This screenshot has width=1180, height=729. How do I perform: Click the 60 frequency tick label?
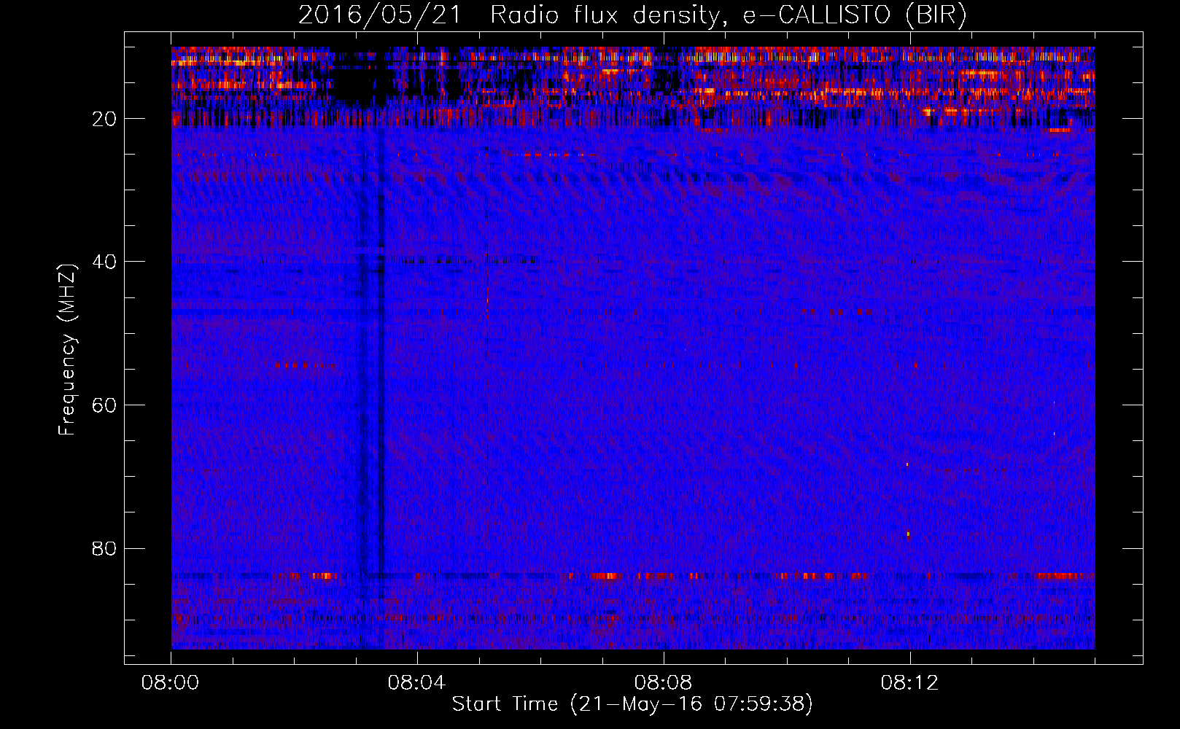point(105,405)
